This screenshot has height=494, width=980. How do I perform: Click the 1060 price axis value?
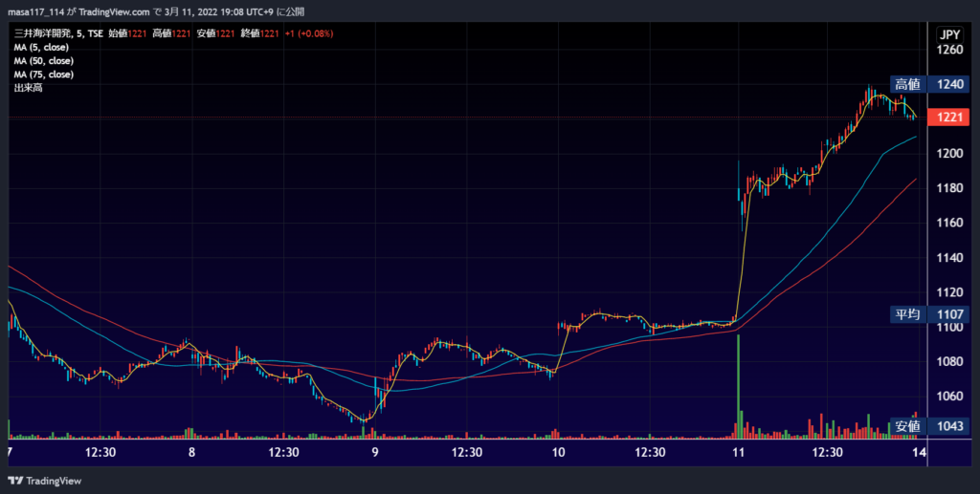point(949,397)
